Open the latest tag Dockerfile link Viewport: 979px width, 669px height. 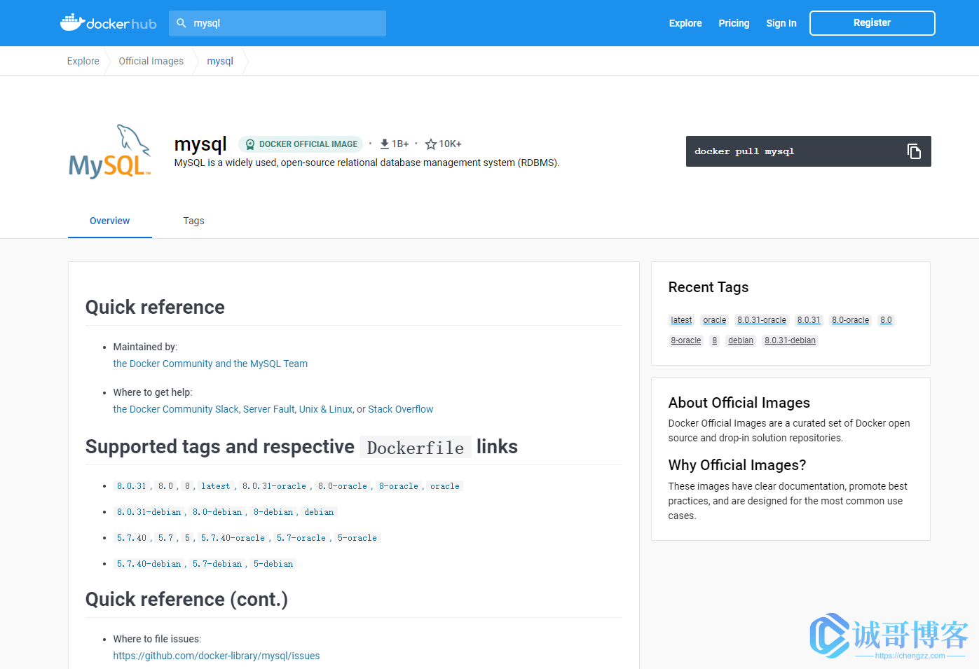pyautogui.click(x=215, y=486)
